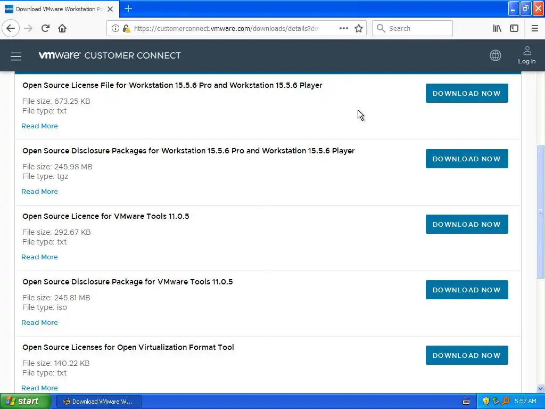The width and height of the screenshot is (545, 409).
Task: Bookmark this page with the star
Action: (x=359, y=28)
